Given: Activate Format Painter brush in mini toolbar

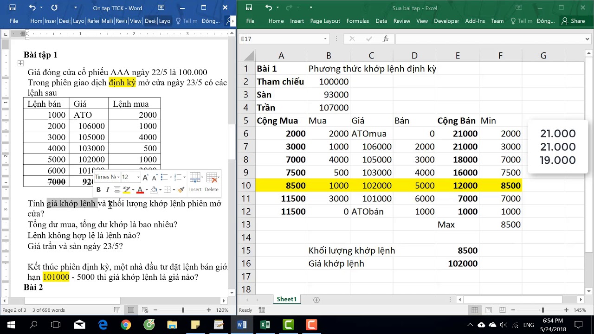Looking at the screenshot, I should [x=181, y=190].
